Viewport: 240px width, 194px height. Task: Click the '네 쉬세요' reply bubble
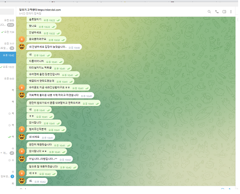coord(40,137)
